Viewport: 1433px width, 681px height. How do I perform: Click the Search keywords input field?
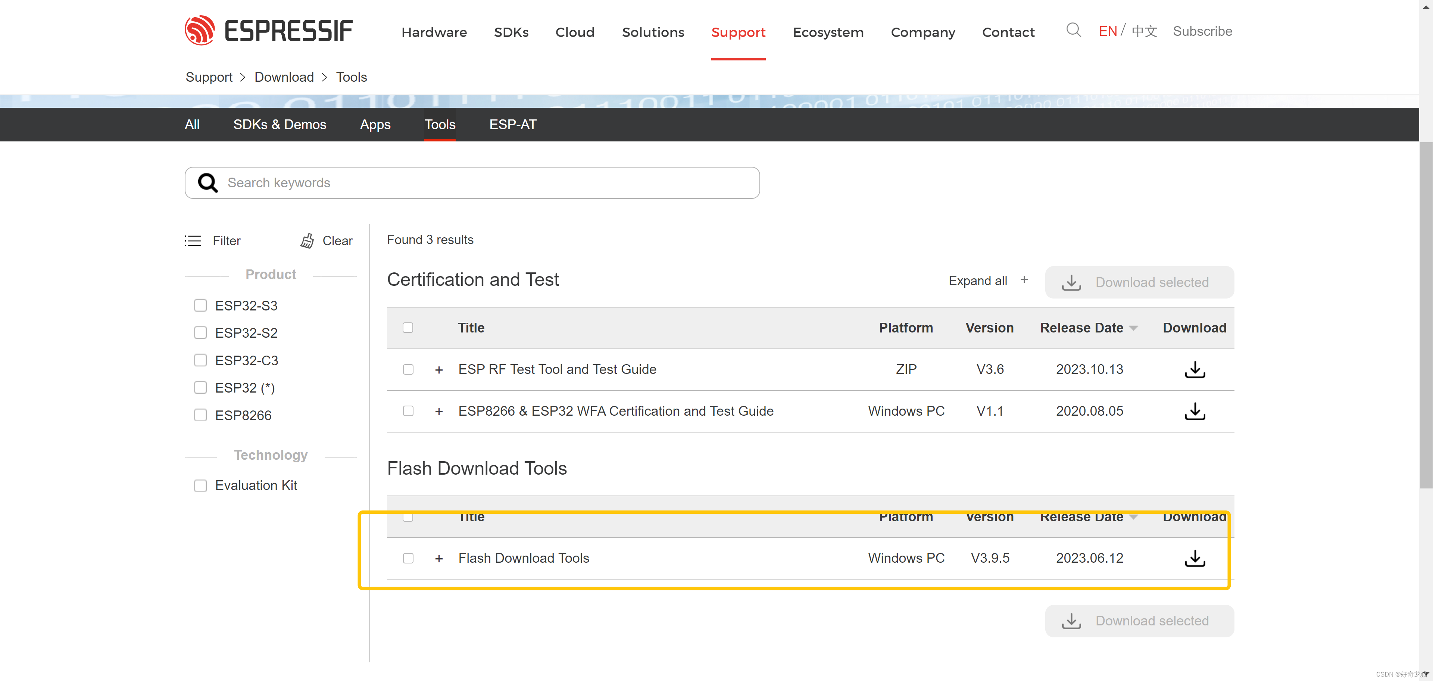point(472,182)
